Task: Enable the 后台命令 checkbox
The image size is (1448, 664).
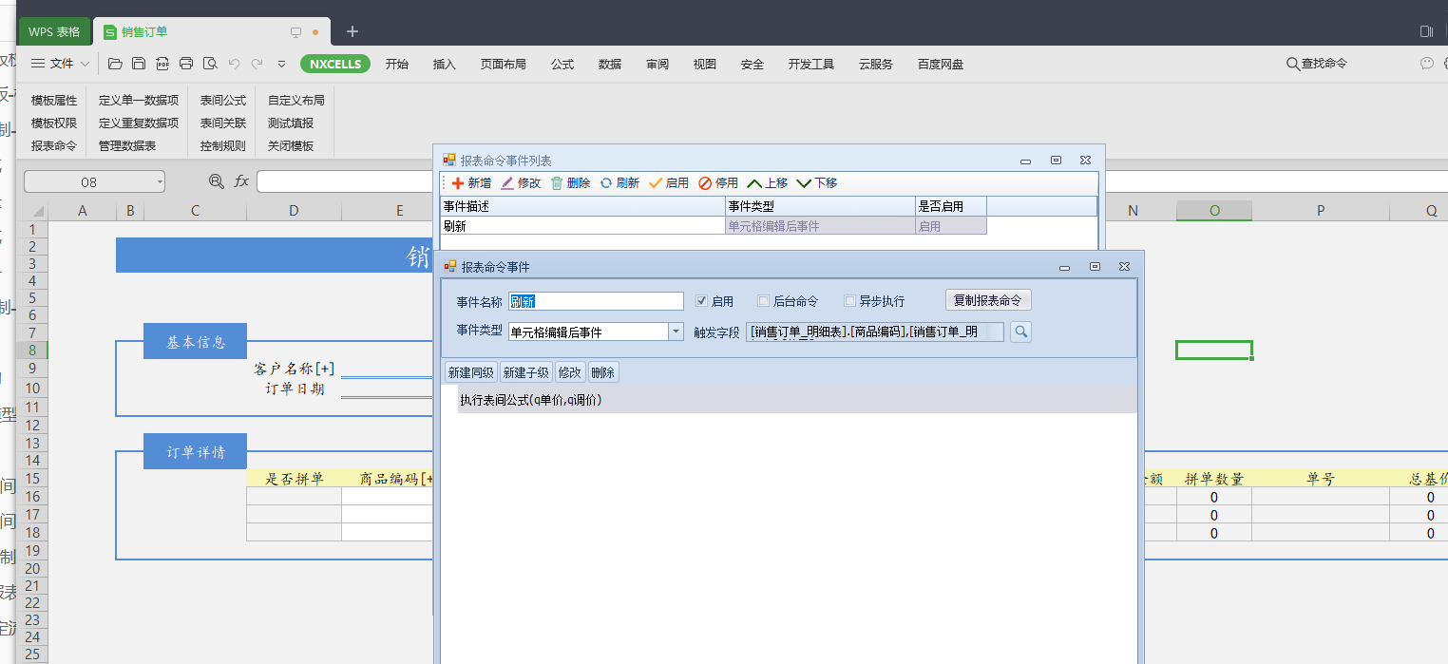Action: pos(764,301)
